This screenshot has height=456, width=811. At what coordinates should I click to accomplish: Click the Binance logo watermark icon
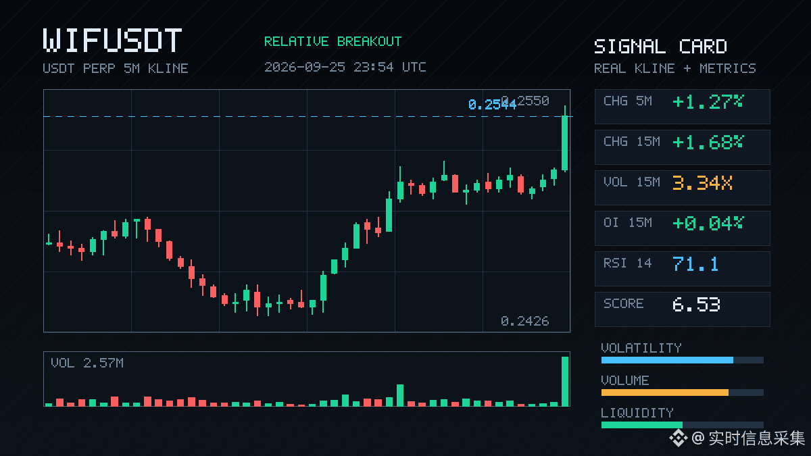click(678, 438)
